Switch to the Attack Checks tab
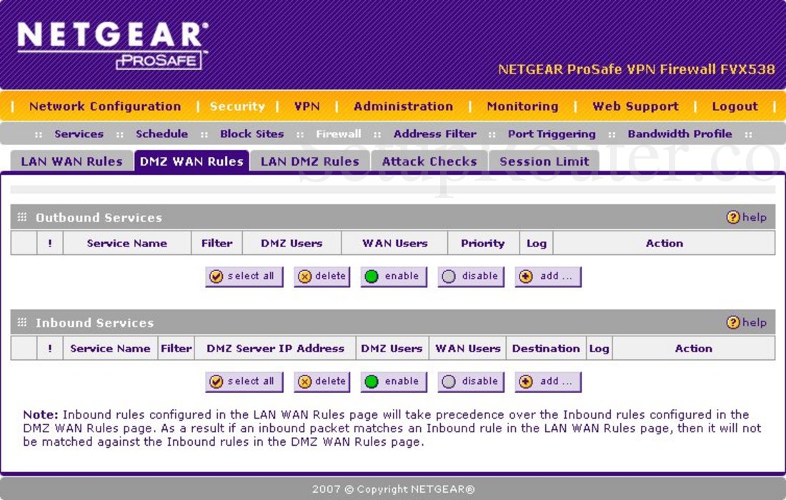The width and height of the screenshot is (786, 500). point(429,161)
